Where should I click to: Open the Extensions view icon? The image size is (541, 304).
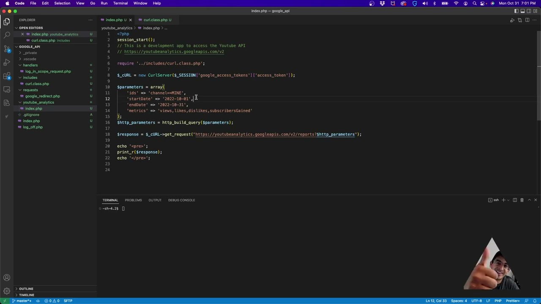(7, 76)
